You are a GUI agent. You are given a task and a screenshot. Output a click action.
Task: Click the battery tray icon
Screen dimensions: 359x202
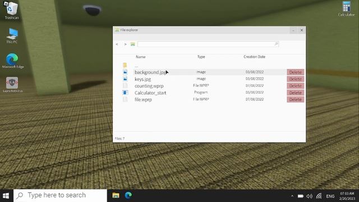point(301,196)
